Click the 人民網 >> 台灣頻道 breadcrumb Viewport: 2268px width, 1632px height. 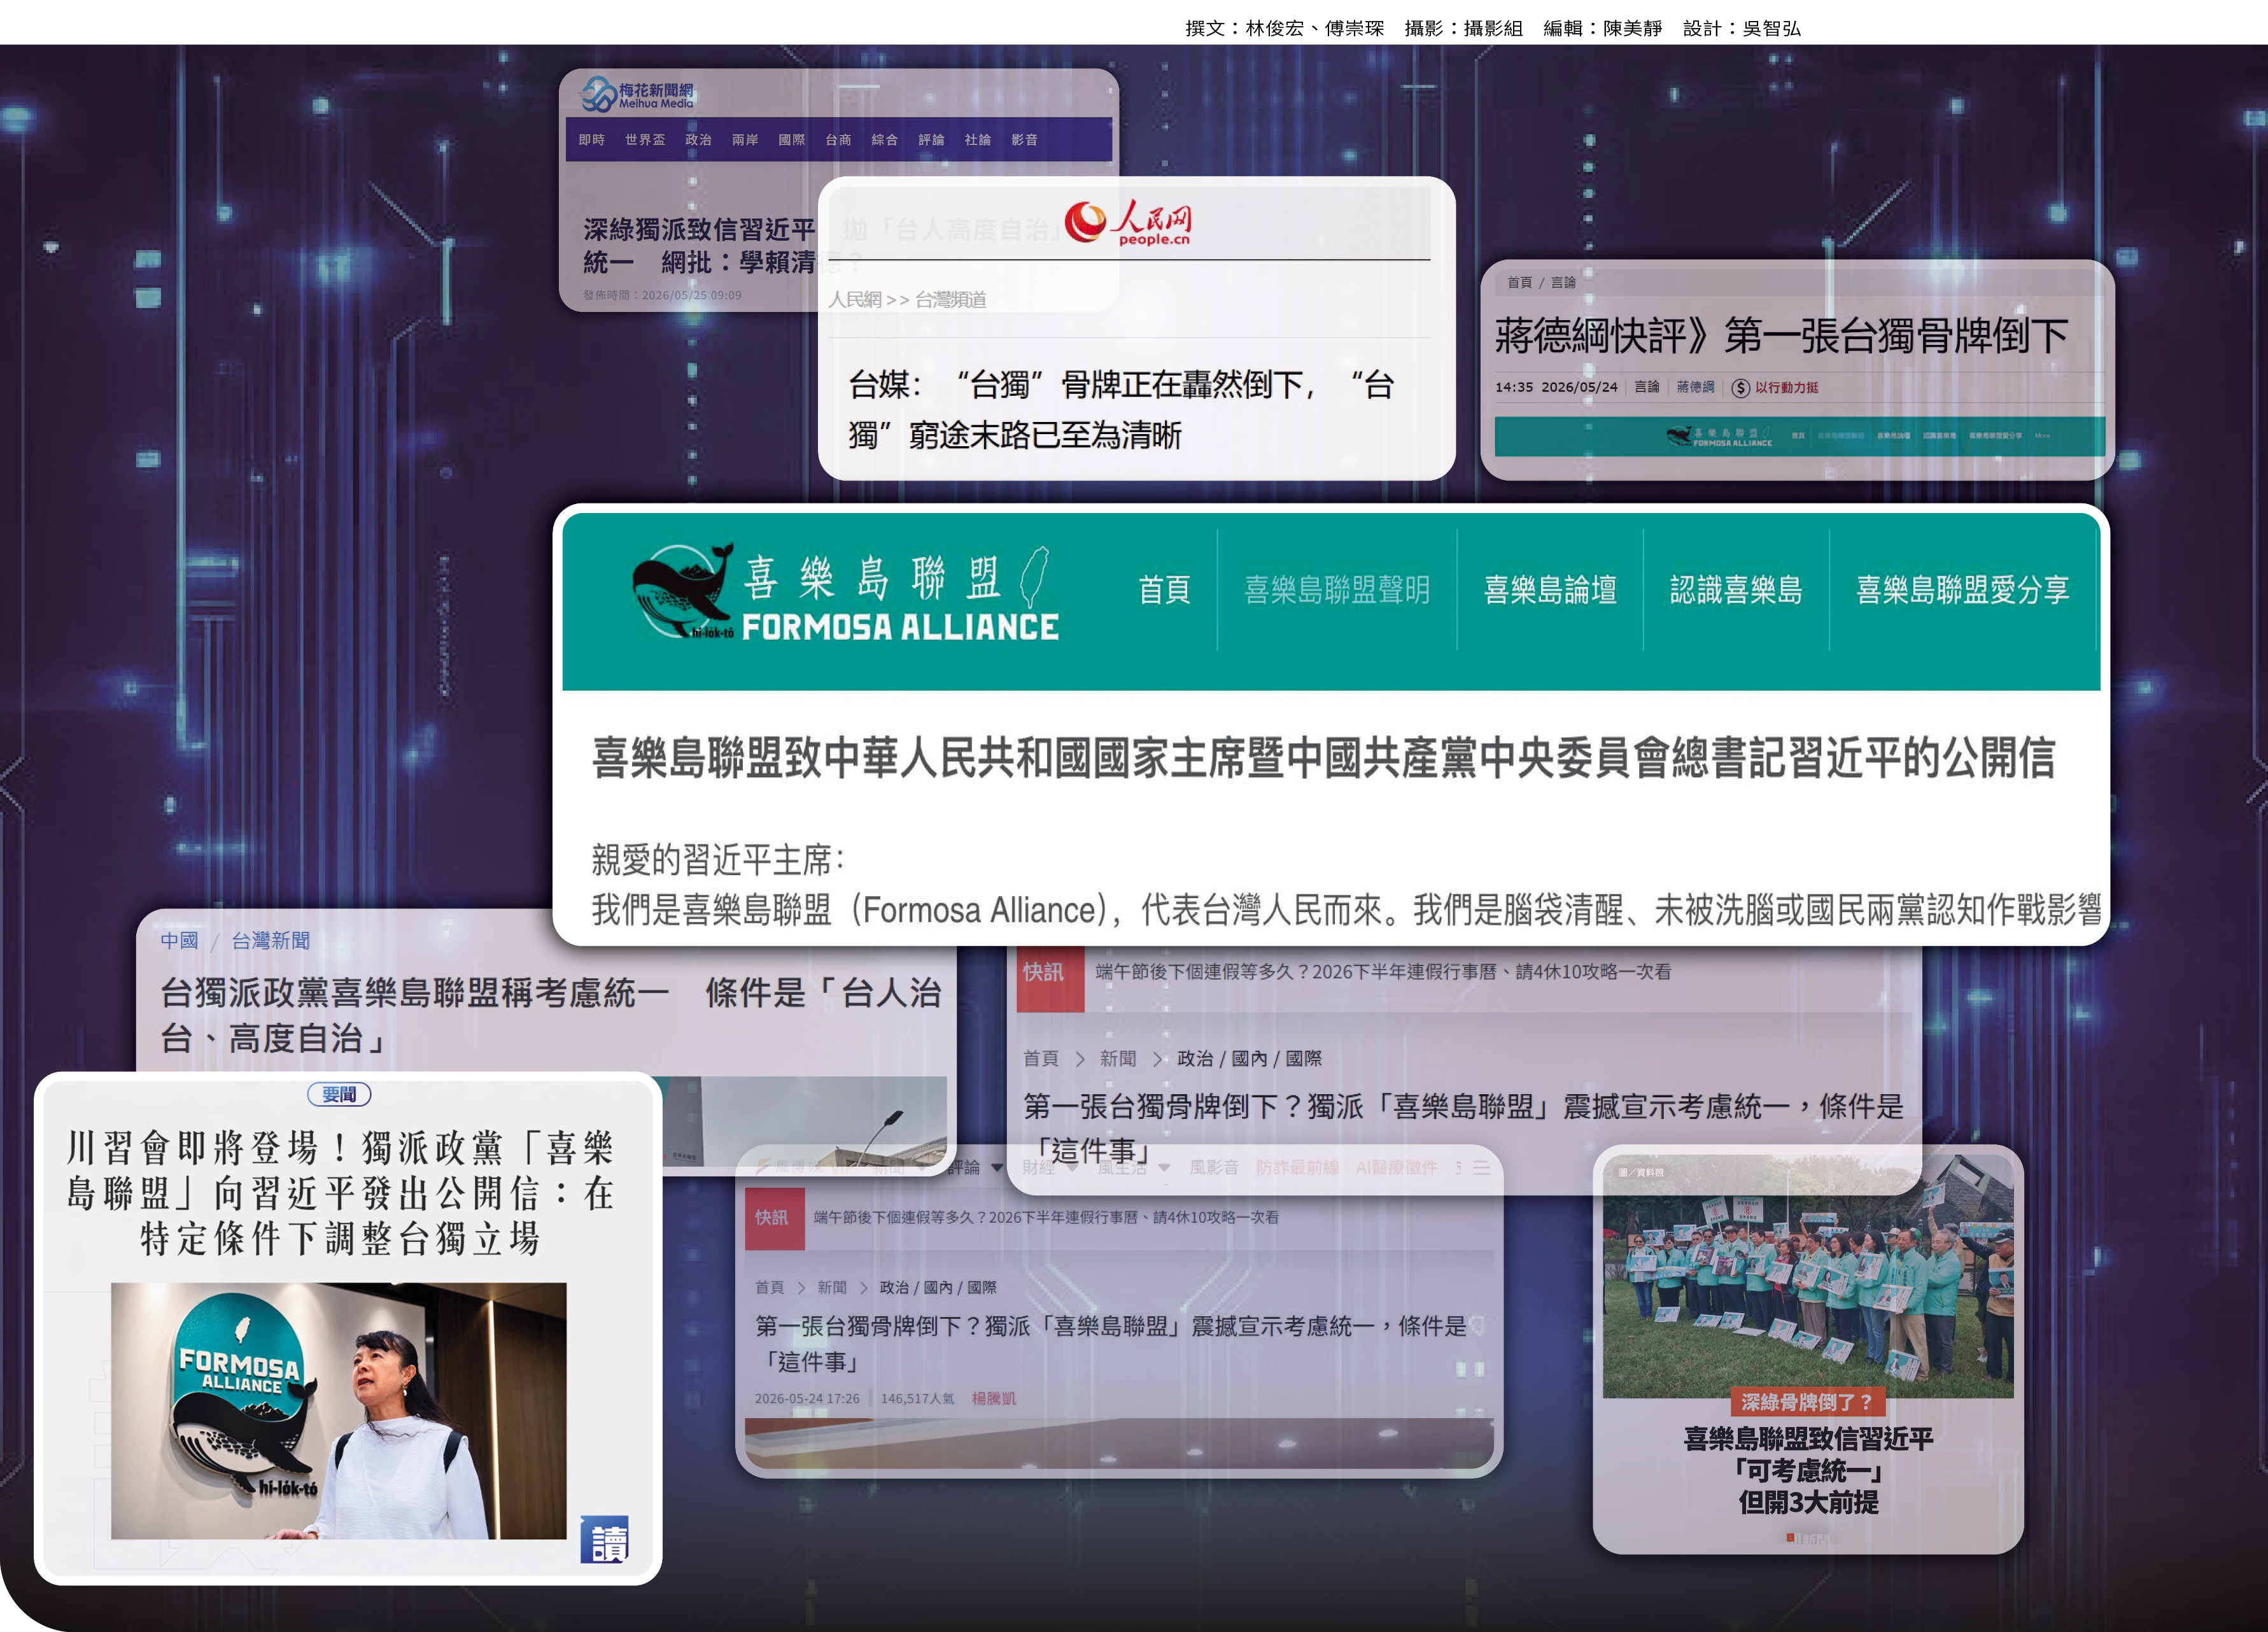907,300
